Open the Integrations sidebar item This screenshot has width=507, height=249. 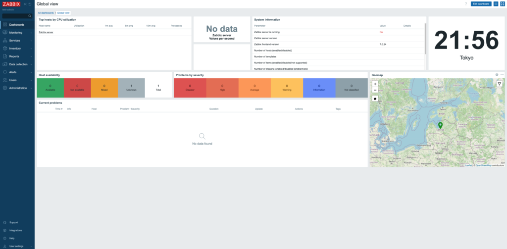(x=15, y=230)
